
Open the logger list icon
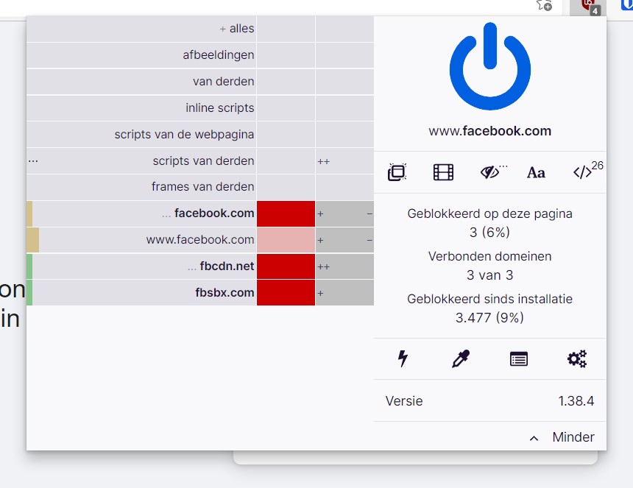pyautogui.click(x=519, y=359)
